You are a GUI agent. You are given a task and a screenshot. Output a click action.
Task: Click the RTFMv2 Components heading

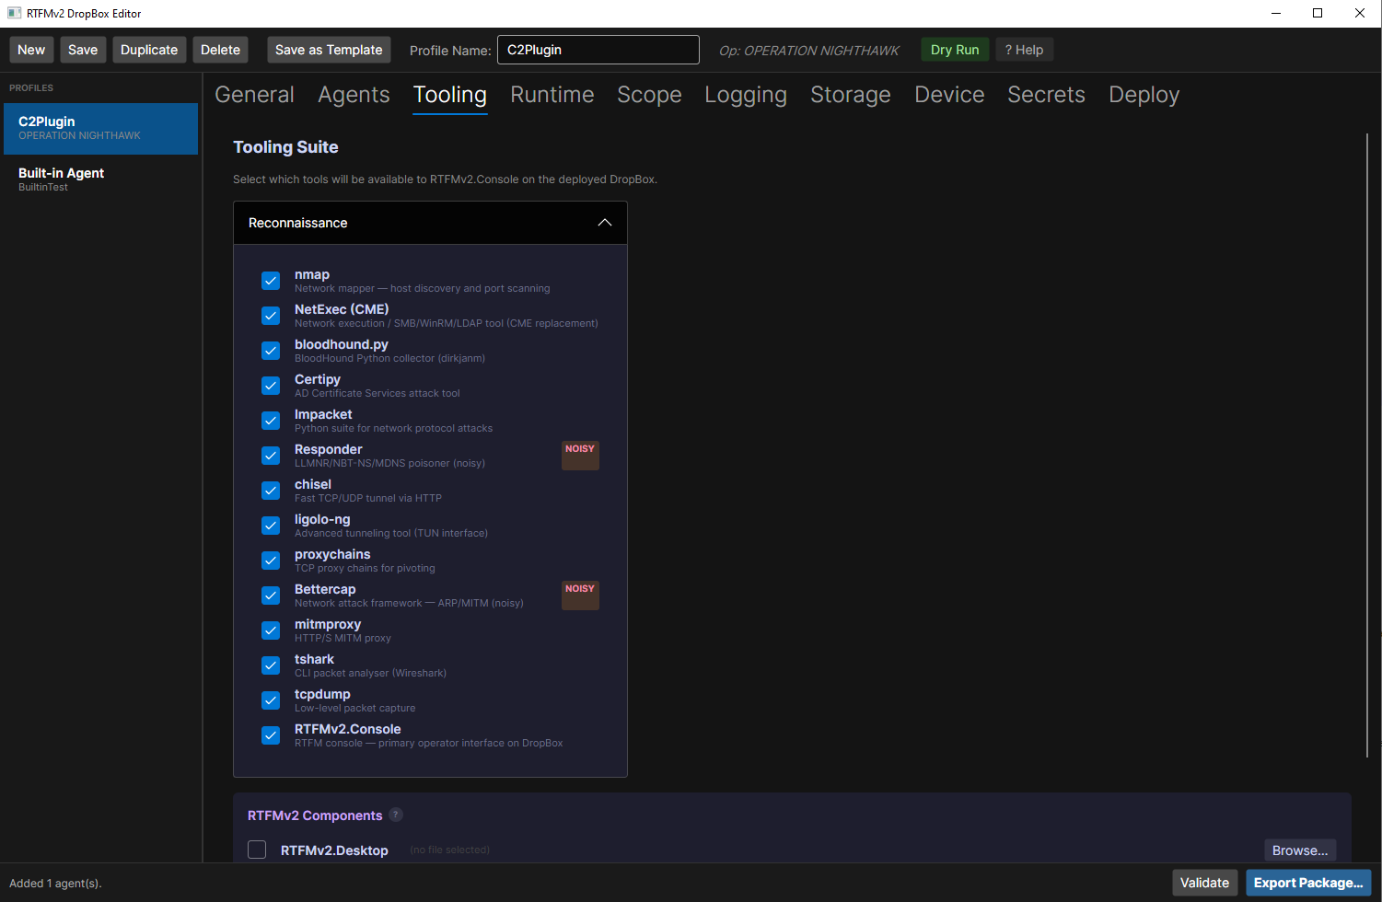click(x=315, y=815)
